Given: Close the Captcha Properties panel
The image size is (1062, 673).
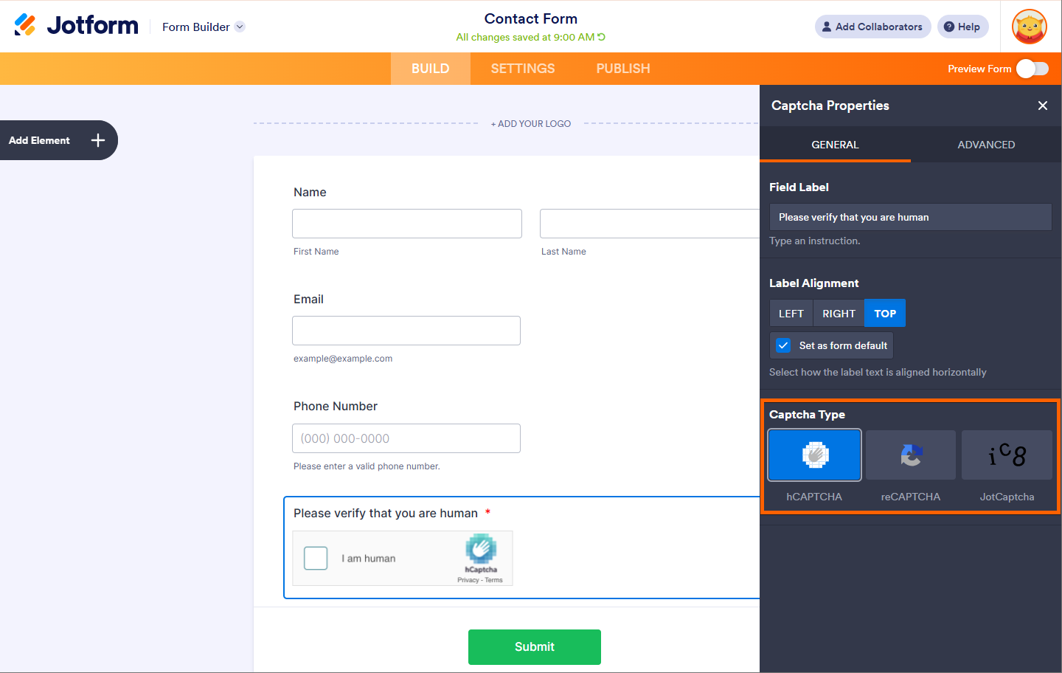Looking at the screenshot, I should pyautogui.click(x=1043, y=106).
